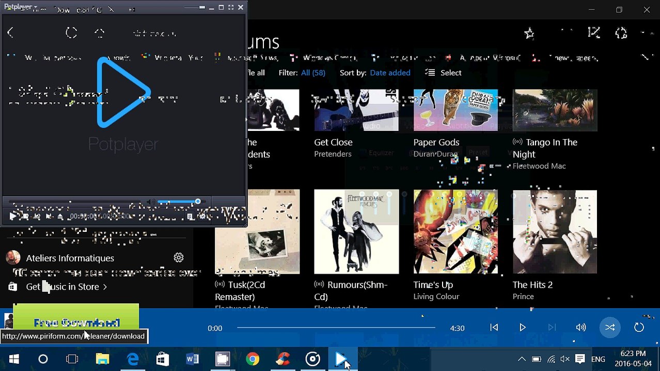Click the artist name Pretenders

coord(333,154)
